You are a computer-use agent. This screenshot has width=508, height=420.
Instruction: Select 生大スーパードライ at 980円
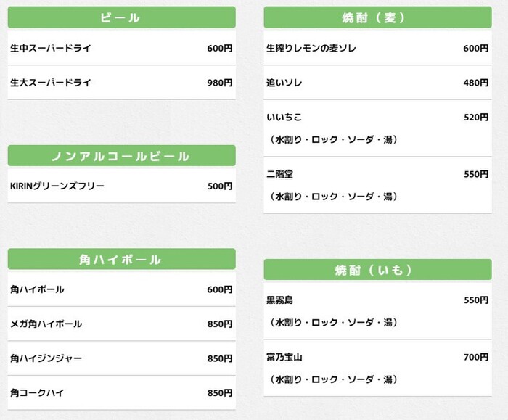[51, 83]
